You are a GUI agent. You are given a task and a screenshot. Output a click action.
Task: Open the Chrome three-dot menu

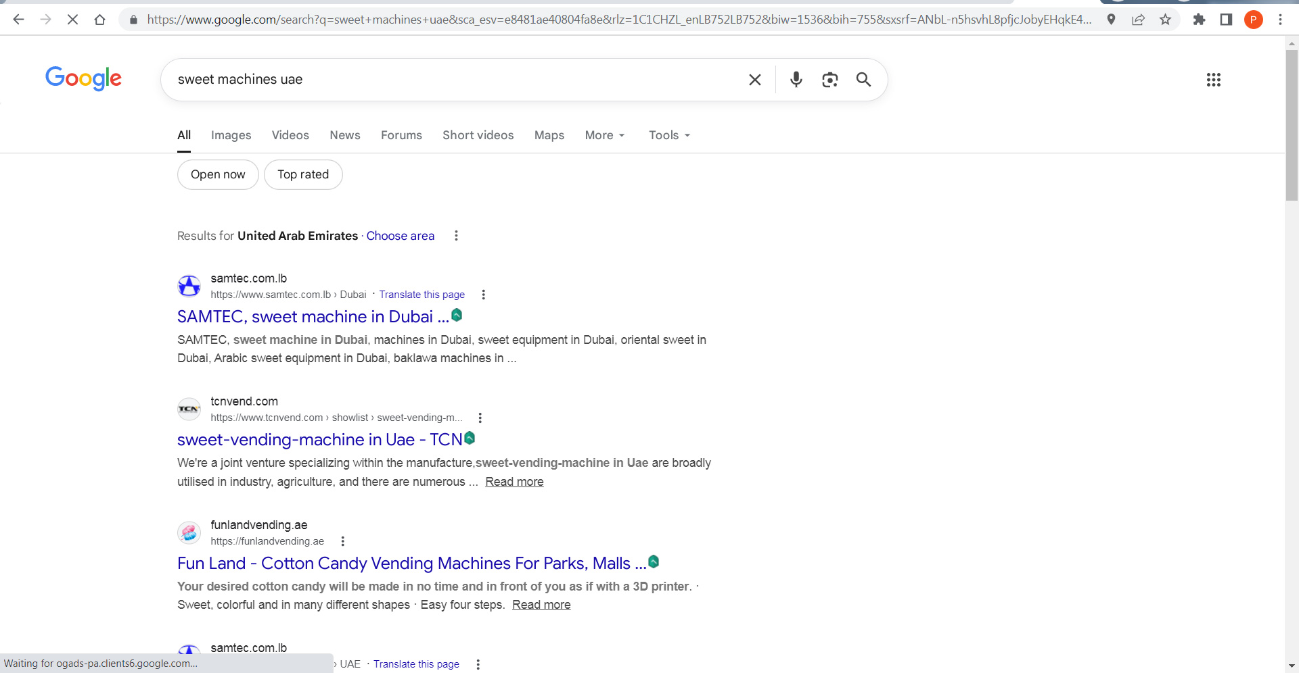tap(1280, 20)
